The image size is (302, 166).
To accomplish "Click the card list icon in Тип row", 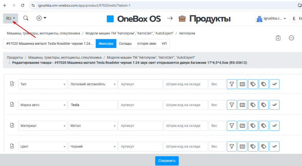I will pos(242,84).
